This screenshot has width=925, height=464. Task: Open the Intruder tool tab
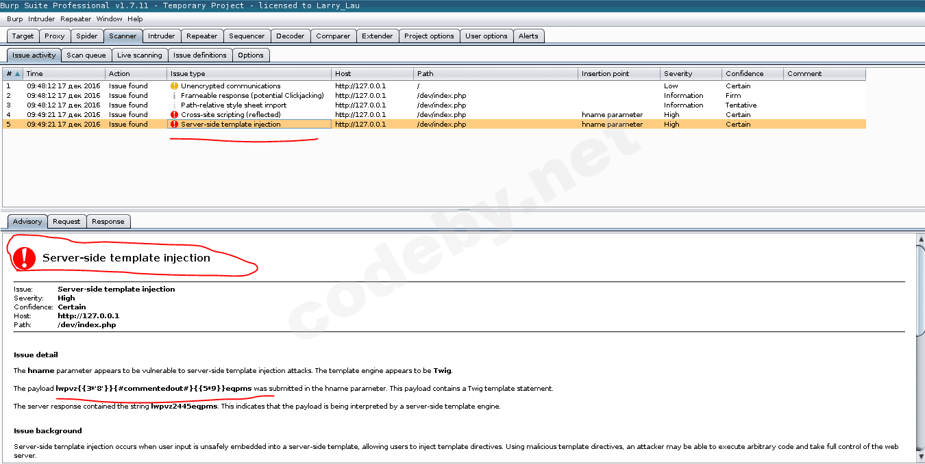pos(162,36)
